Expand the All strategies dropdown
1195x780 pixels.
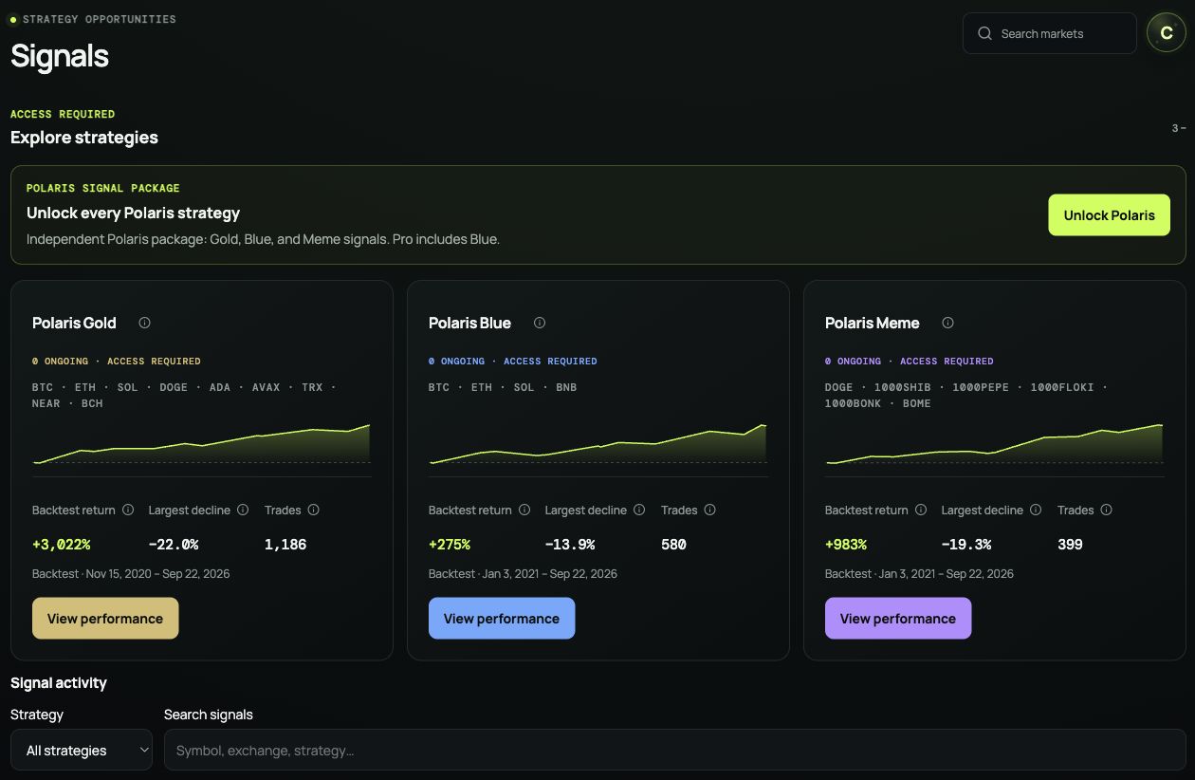(x=82, y=750)
